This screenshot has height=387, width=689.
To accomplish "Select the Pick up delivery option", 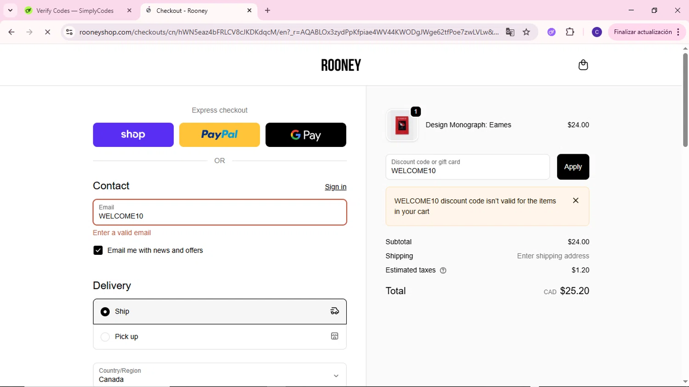I will (220, 337).
